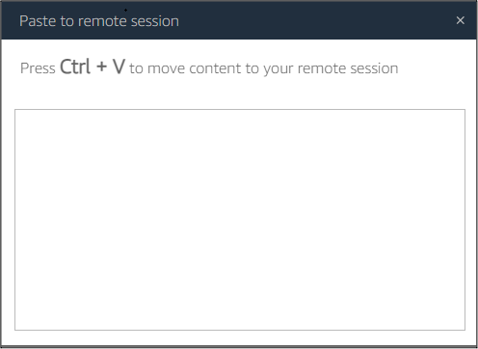
Task: Click the bold 'Ctrl + V' shortcut text
Action: coord(93,67)
